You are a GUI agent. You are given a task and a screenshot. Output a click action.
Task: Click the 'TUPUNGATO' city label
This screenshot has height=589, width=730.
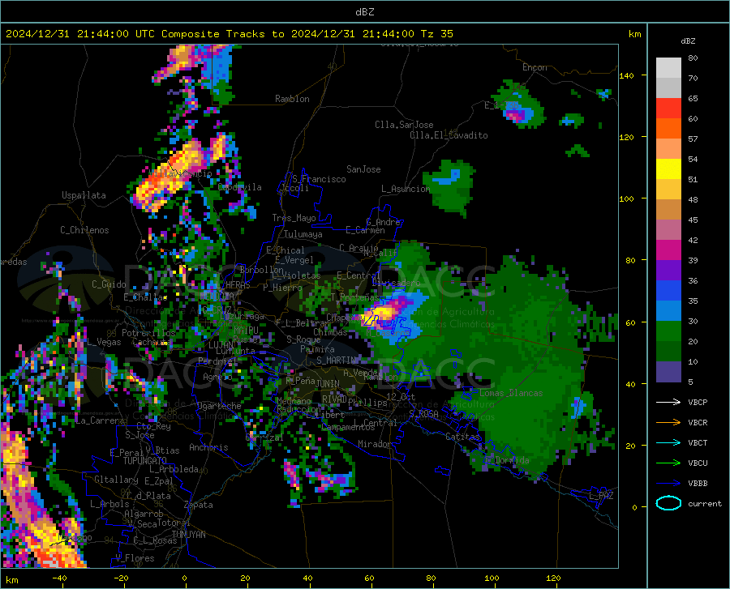click(145, 461)
